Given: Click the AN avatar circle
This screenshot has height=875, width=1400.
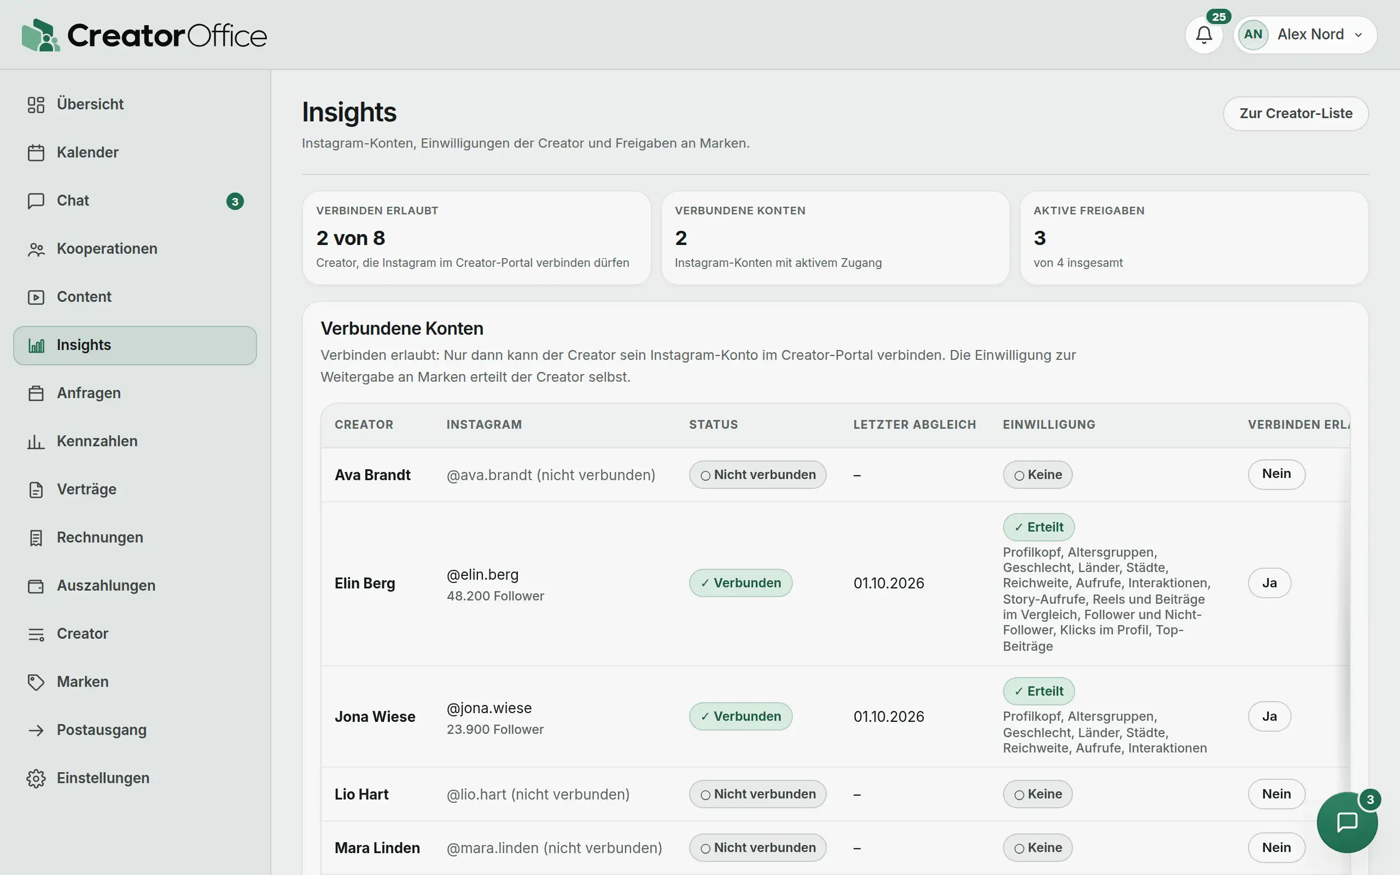Looking at the screenshot, I should [x=1253, y=34].
